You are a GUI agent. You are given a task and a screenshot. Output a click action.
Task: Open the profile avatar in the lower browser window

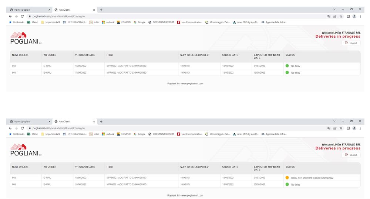click(354, 128)
